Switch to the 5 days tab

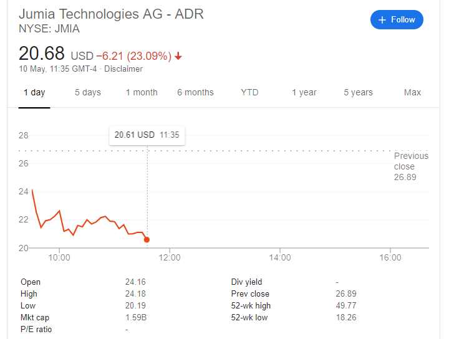tap(88, 92)
